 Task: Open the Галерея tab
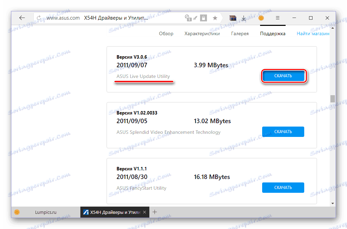click(240, 34)
